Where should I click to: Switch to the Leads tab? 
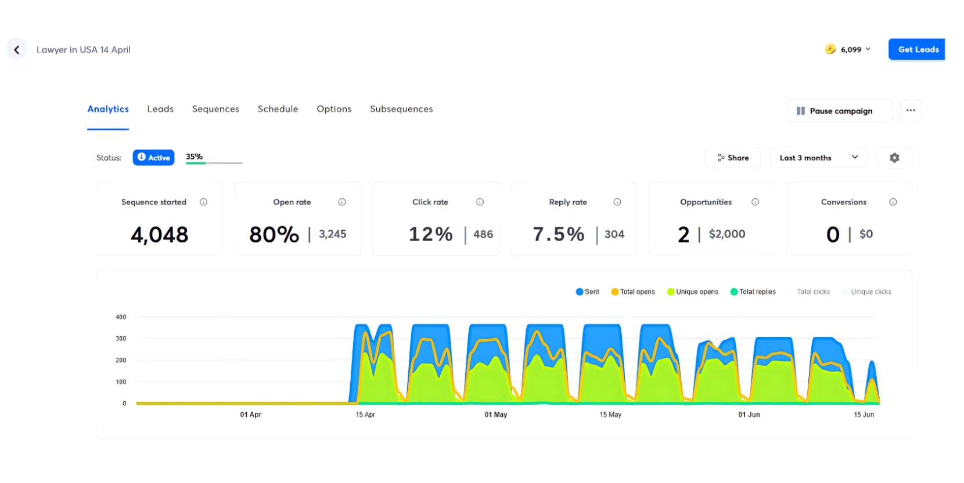click(160, 109)
